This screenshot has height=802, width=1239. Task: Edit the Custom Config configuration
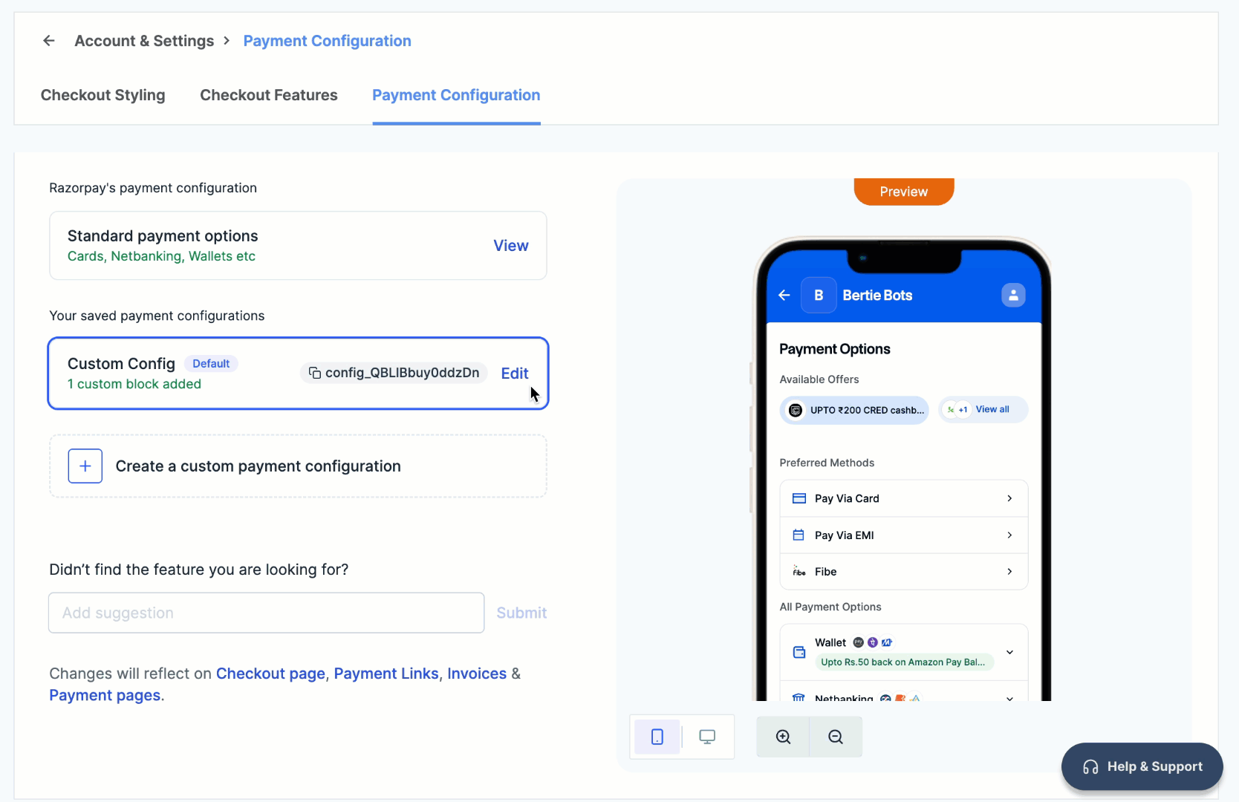point(515,374)
